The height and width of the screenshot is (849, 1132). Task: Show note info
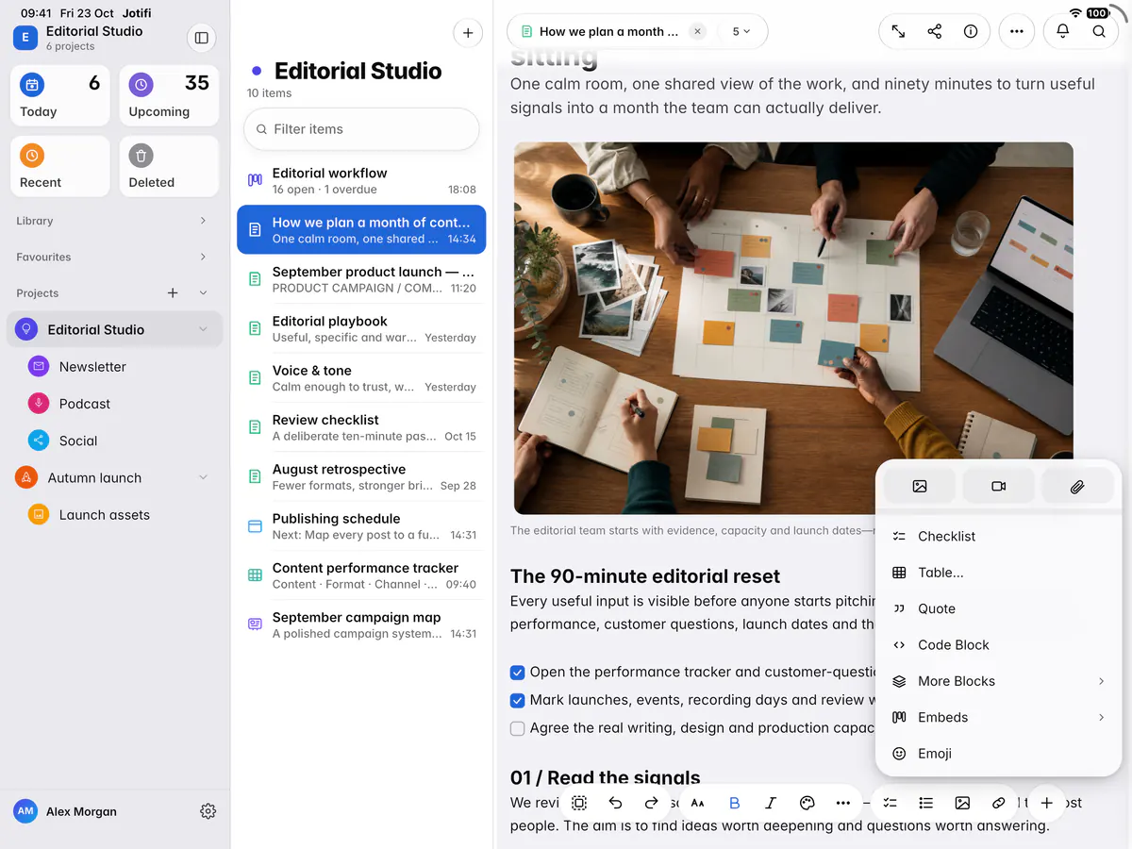[x=971, y=31]
